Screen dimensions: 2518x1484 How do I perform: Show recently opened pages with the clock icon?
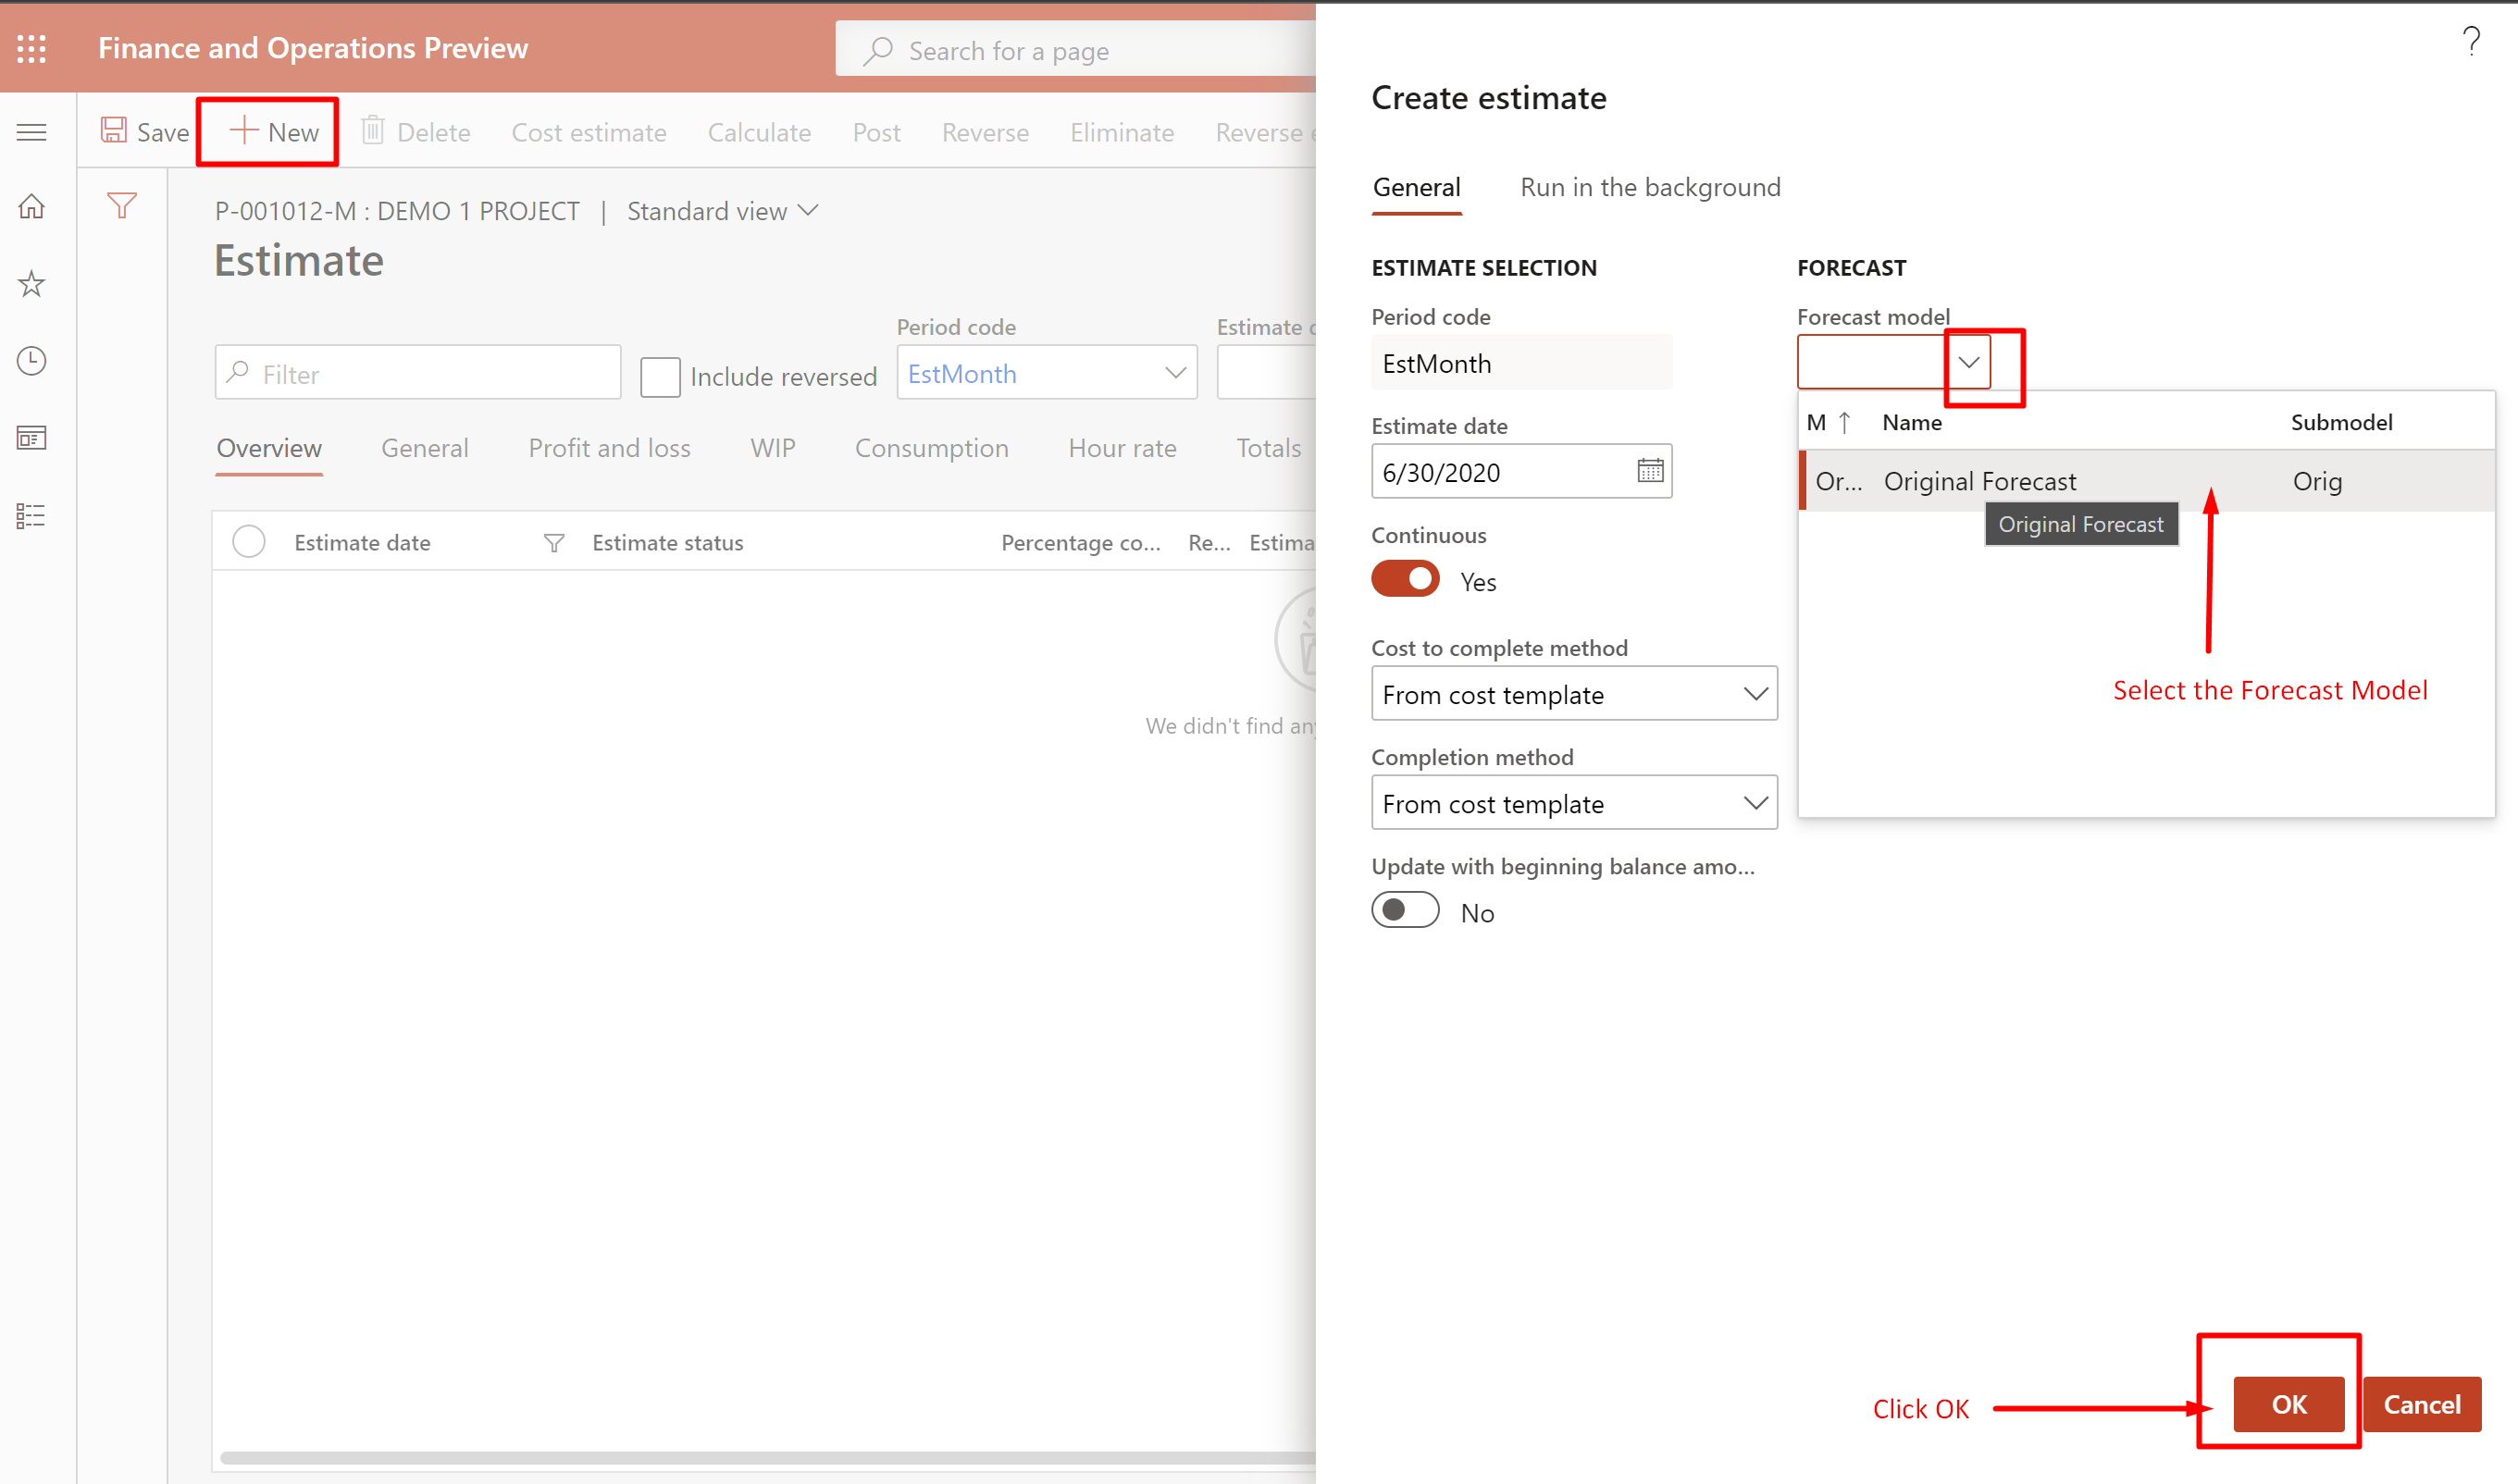[31, 361]
